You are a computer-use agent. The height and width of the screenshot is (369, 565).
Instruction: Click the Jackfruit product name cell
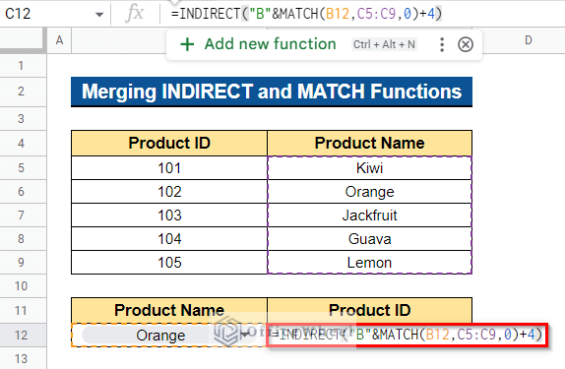click(x=369, y=215)
